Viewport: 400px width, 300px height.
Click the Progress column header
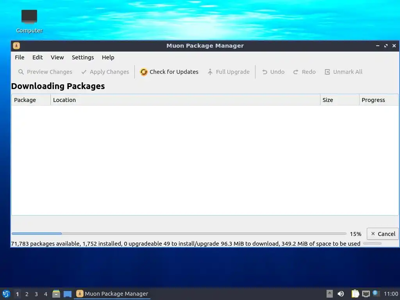[x=379, y=100]
